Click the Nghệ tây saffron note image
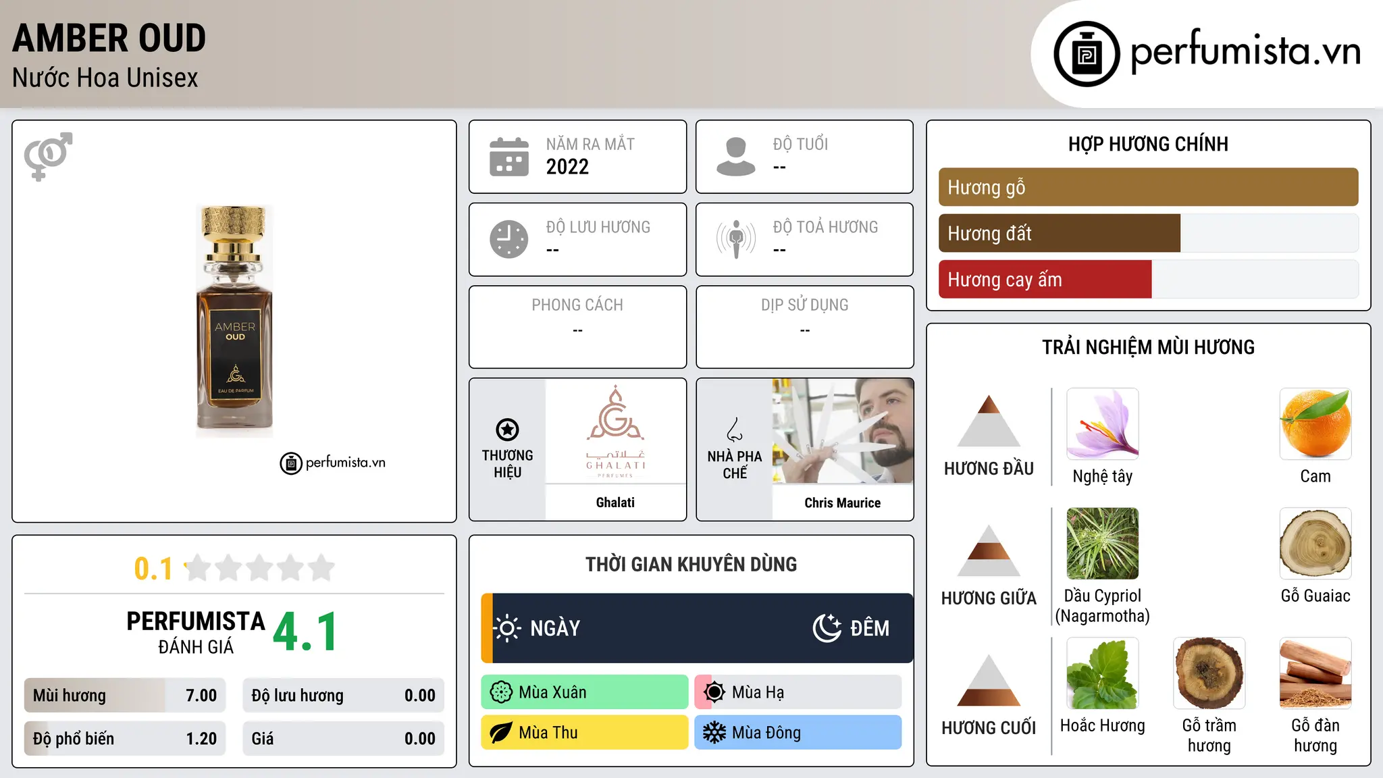This screenshot has height=778, width=1383. [x=1103, y=424]
